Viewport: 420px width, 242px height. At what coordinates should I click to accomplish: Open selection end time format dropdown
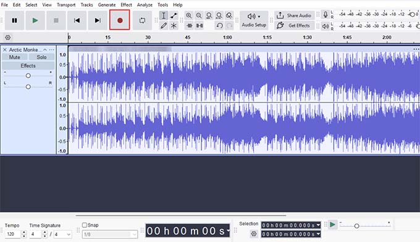click(x=318, y=234)
